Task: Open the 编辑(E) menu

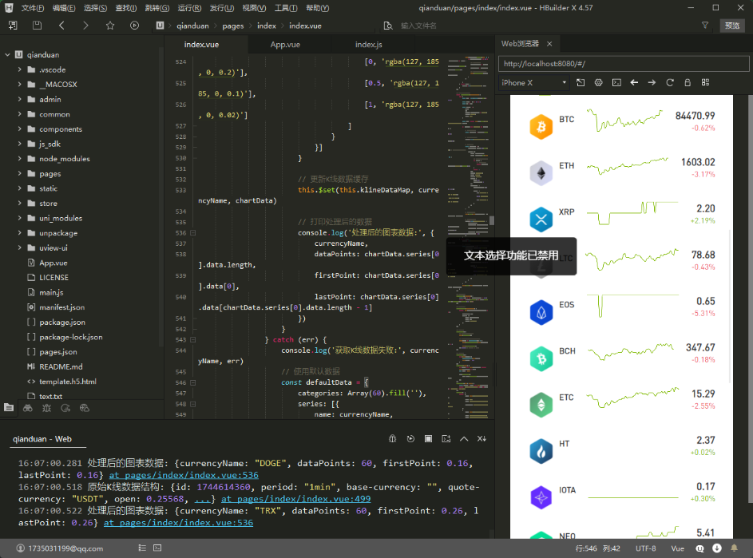Action: click(x=64, y=8)
